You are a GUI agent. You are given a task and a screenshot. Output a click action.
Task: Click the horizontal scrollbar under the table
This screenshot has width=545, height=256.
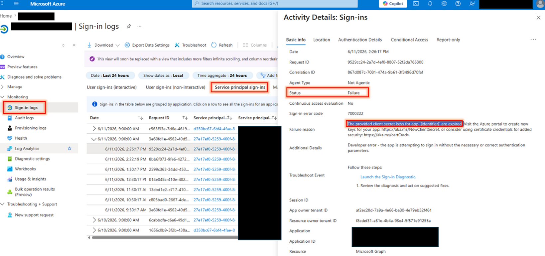tap(165, 237)
